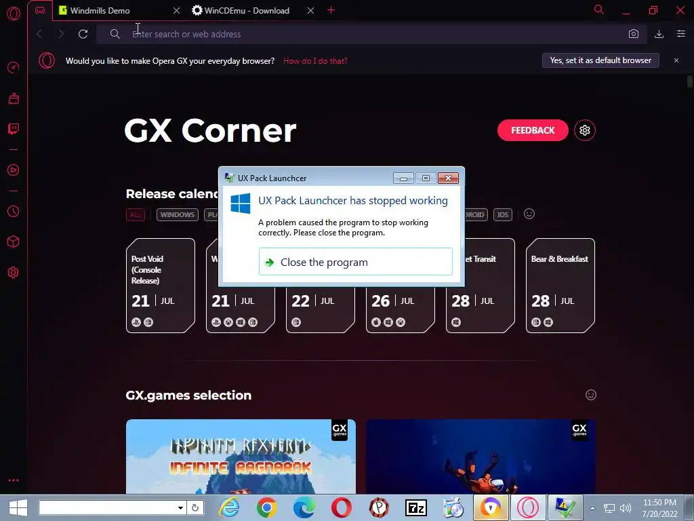Open Easy Setup sliders icon

(681, 34)
